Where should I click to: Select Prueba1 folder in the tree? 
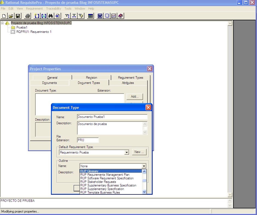point(22,27)
